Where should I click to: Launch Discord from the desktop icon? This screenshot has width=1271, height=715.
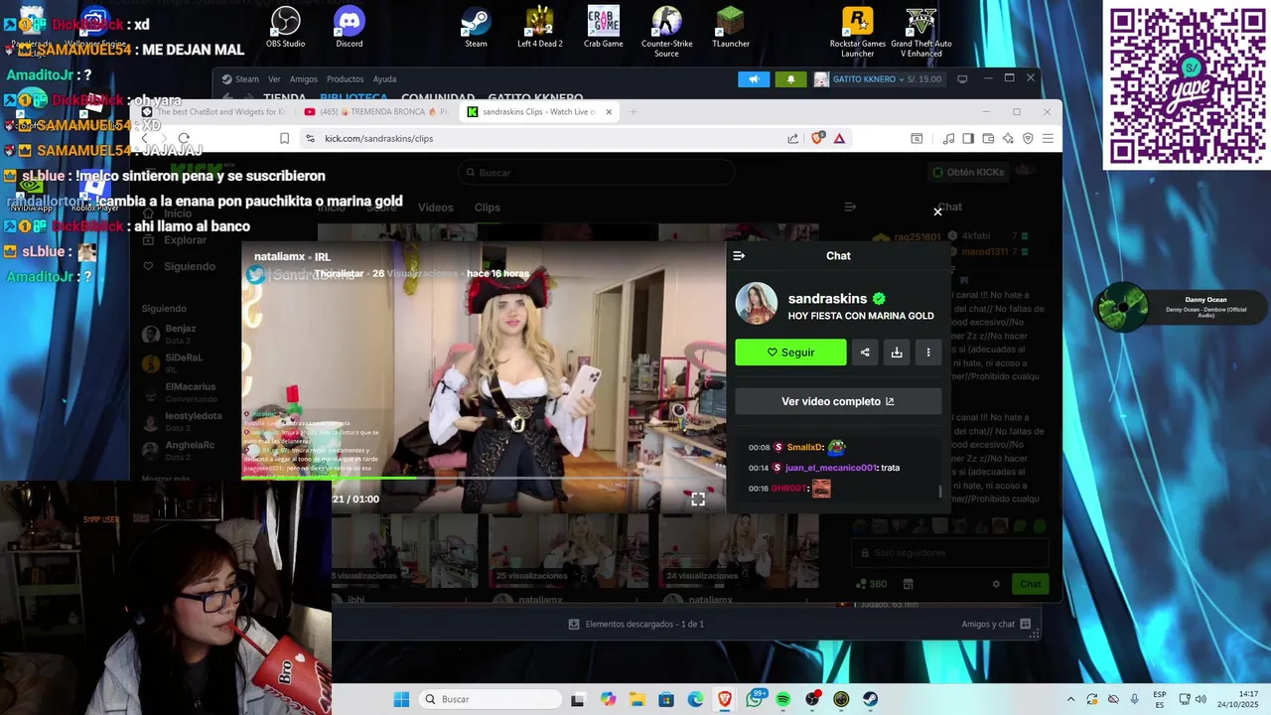tap(350, 27)
